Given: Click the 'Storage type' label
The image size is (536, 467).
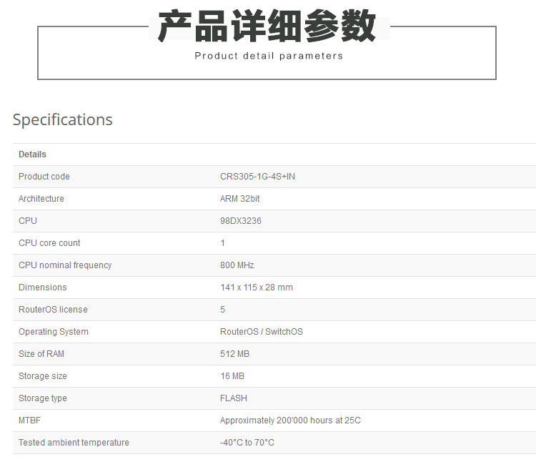Looking at the screenshot, I should pyautogui.click(x=43, y=398).
